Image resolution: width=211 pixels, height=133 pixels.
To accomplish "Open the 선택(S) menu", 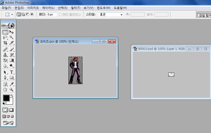I will 63,8.
